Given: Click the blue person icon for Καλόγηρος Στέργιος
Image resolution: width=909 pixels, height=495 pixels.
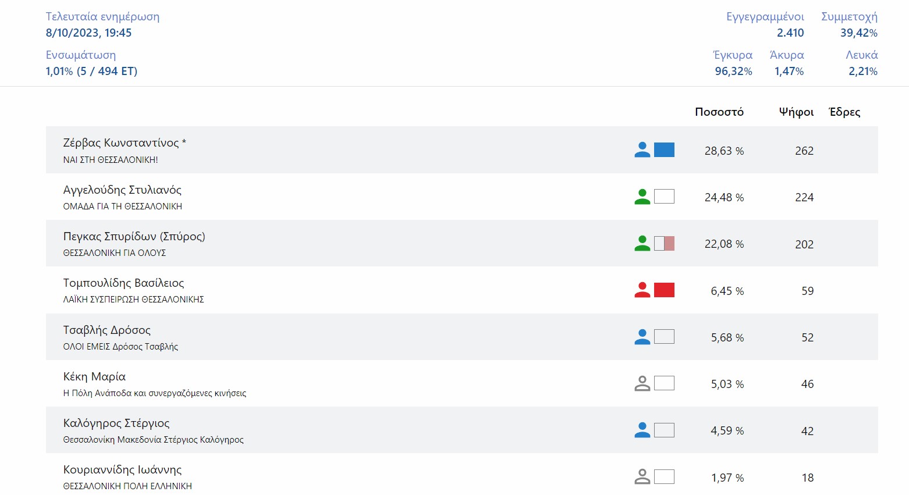Looking at the screenshot, I should click(x=642, y=430).
